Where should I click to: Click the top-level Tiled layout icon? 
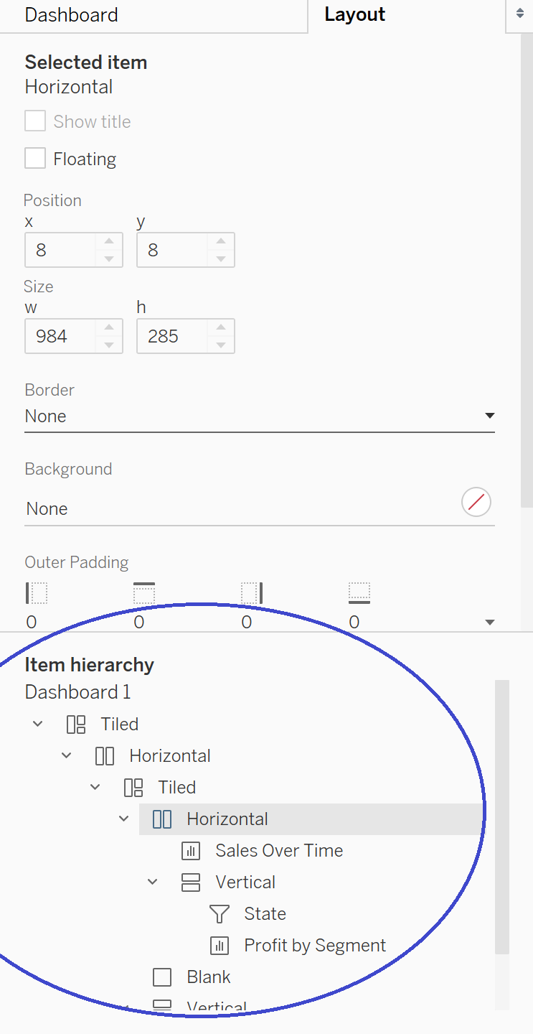(x=76, y=725)
